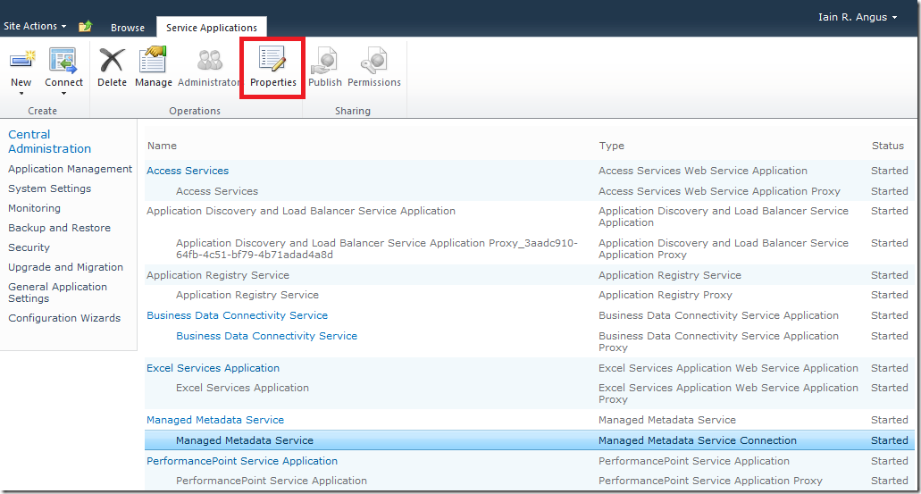Select the highlighted Managed Metadata Service connection row

click(529, 440)
